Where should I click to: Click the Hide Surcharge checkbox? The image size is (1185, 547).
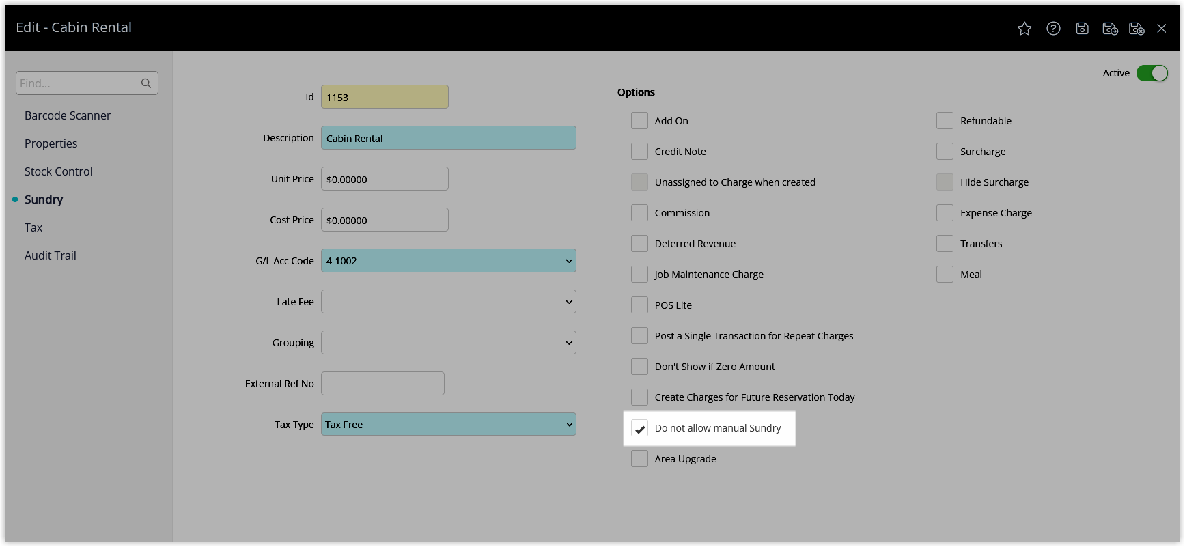click(x=945, y=182)
